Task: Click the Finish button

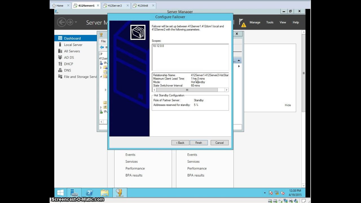Action: click(x=199, y=143)
